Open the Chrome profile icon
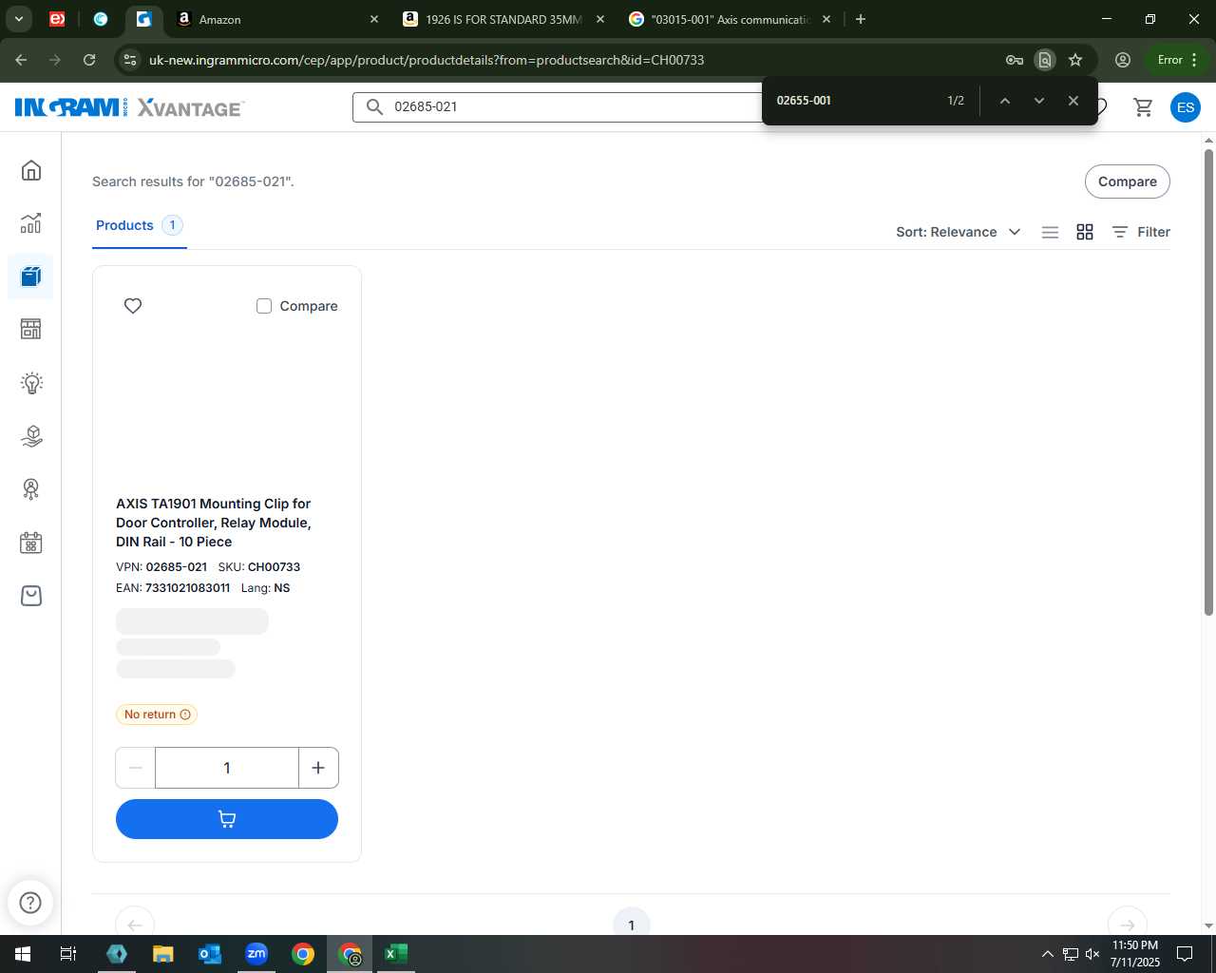1216x973 pixels. click(x=1123, y=60)
